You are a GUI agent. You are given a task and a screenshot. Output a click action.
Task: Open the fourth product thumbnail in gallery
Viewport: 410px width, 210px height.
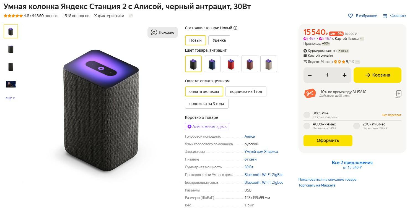(x=11, y=84)
